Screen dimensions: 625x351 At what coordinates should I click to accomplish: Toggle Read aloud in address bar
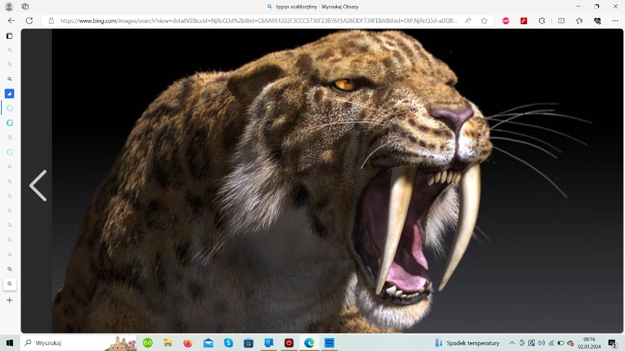point(468,21)
